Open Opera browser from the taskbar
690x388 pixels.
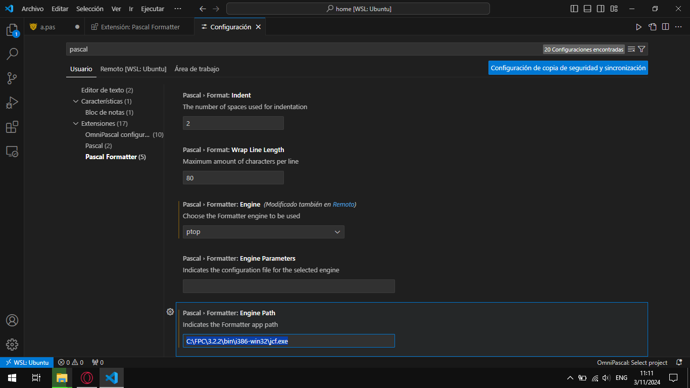pyautogui.click(x=87, y=377)
